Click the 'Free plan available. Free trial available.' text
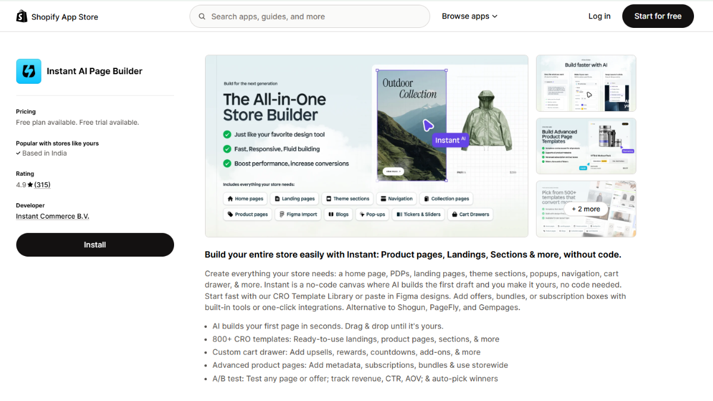Viewport: 713px width, 401px height. (x=78, y=122)
